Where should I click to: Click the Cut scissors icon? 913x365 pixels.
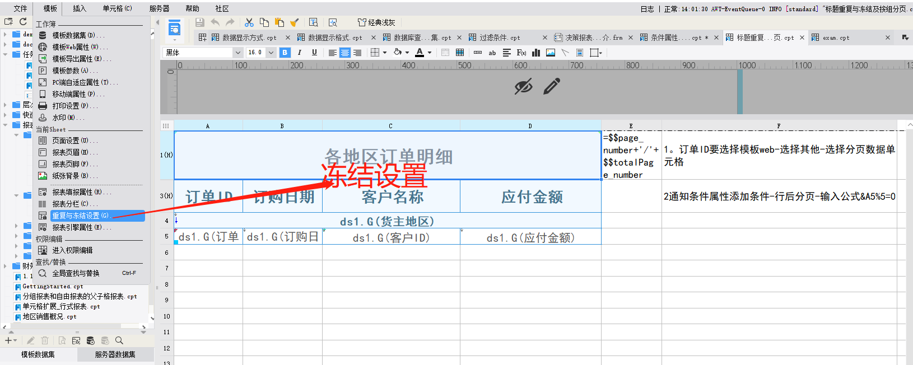pyautogui.click(x=249, y=22)
